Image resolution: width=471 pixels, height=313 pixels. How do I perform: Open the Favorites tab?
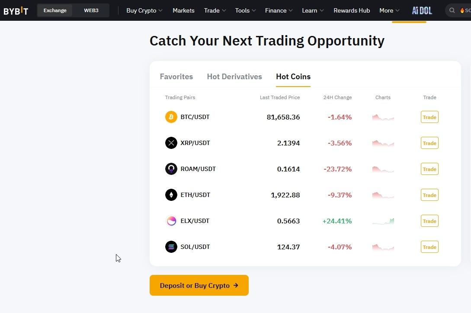pyautogui.click(x=176, y=77)
